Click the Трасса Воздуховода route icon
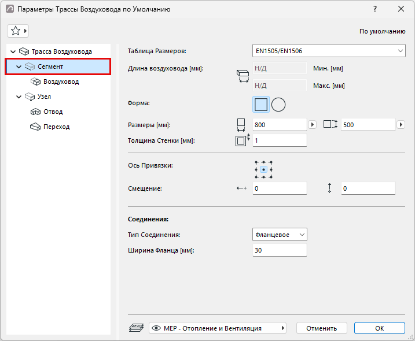 (x=24, y=51)
